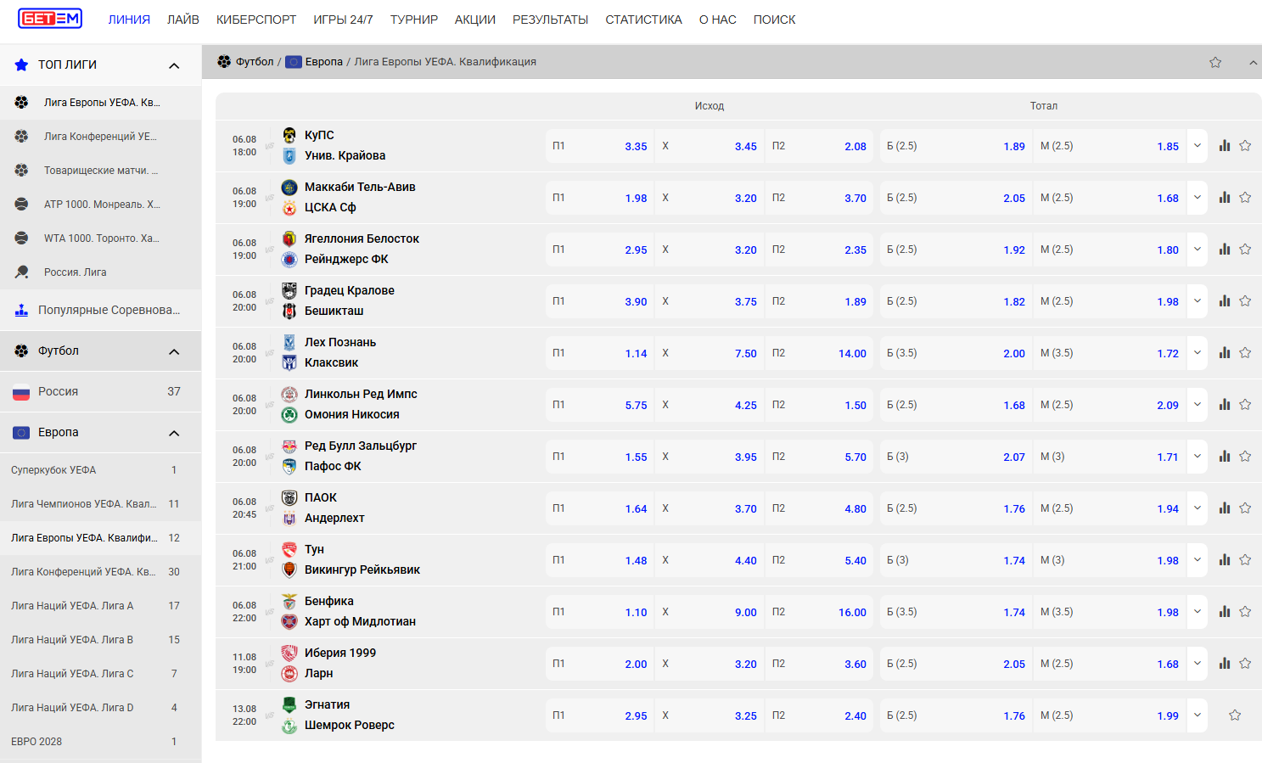Viewport: 1262px width, 763px height.
Task: Open Суперкубок УЕФА in sidebar
Action: click(x=101, y=470)
